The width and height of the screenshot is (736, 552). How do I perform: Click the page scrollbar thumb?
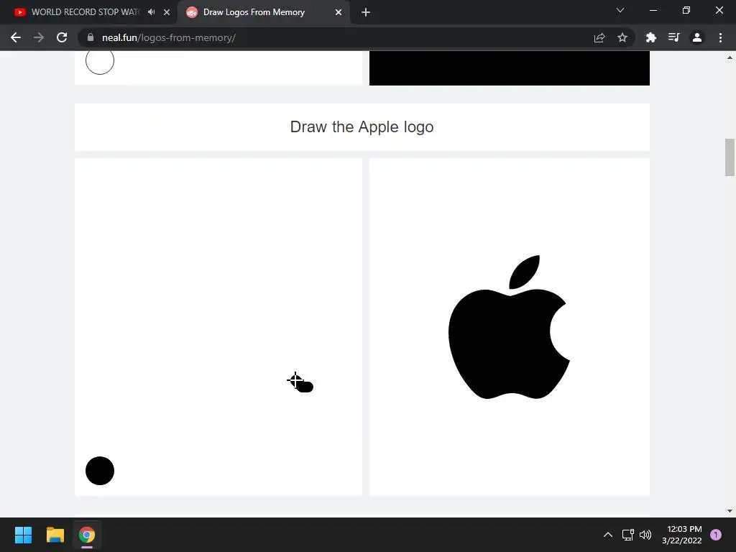click(730, 157)
